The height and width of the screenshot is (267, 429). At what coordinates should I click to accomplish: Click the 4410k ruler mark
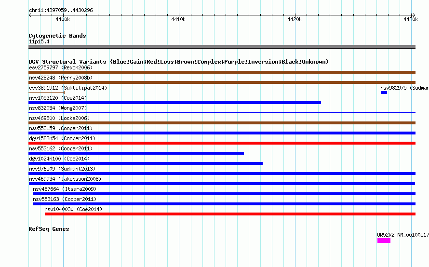(178, 19)
